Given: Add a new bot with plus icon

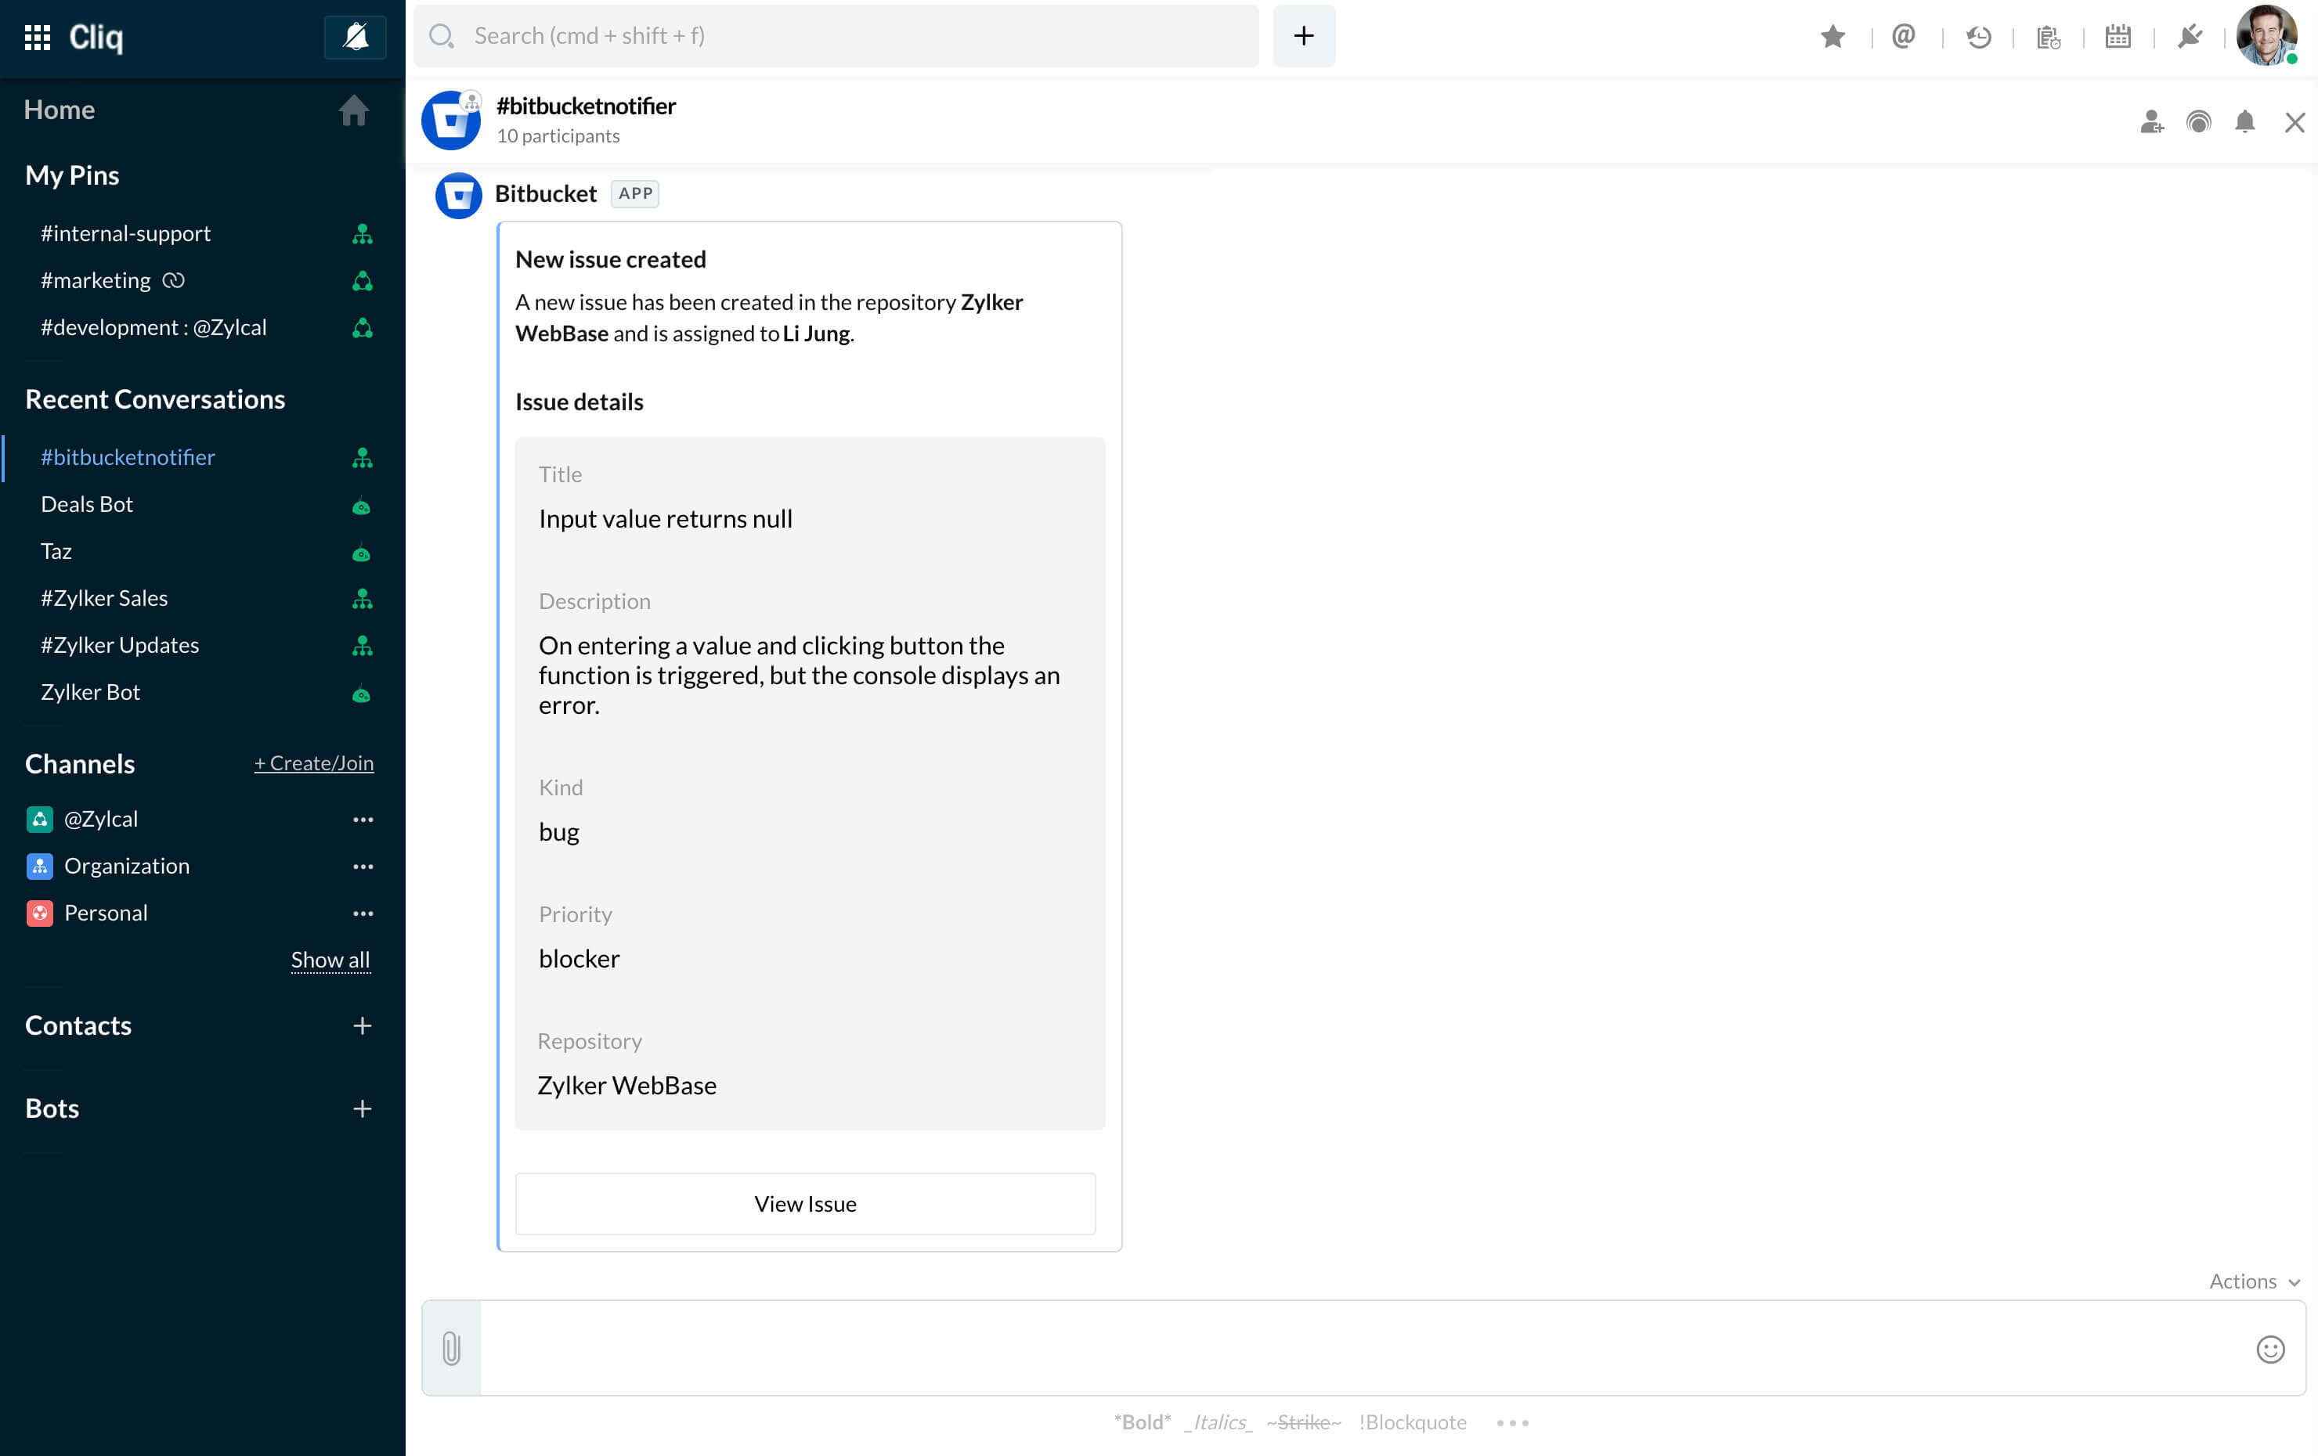Looking at the screenshot, I should coord(362,1108).
